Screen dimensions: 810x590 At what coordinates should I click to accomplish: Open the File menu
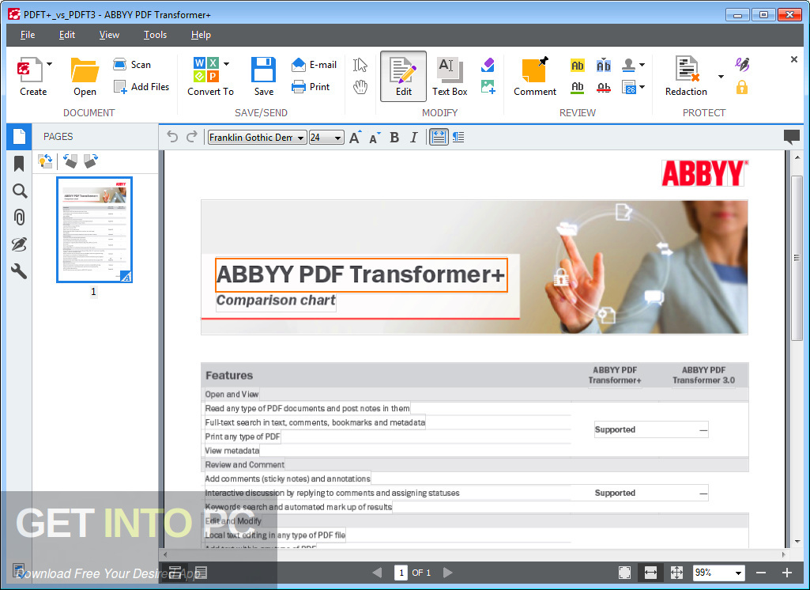point(28,35)
